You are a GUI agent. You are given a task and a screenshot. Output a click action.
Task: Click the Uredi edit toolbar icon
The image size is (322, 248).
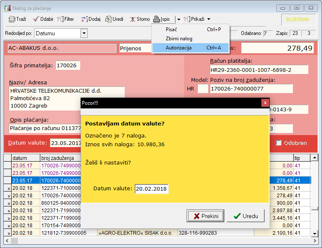coord(109,19)
